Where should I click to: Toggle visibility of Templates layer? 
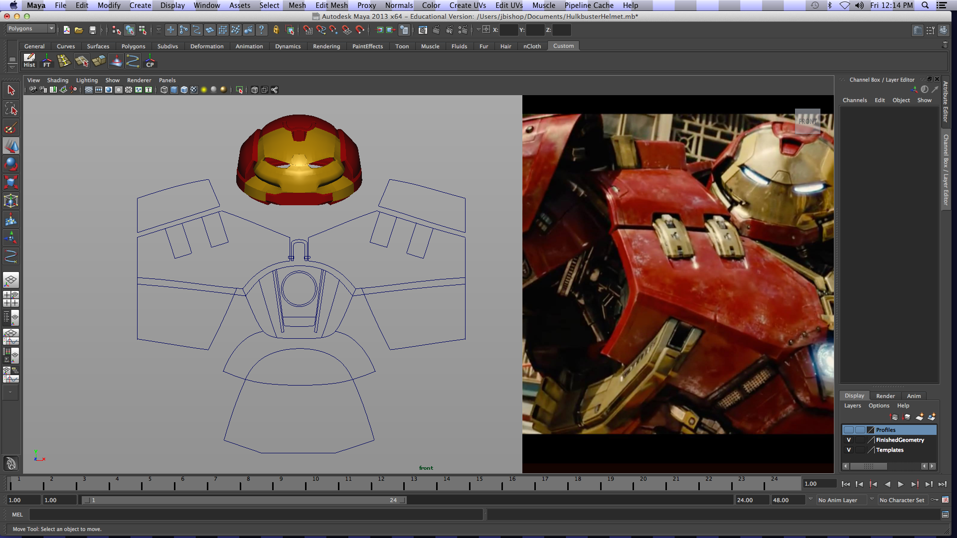click(x=849, y=450)
